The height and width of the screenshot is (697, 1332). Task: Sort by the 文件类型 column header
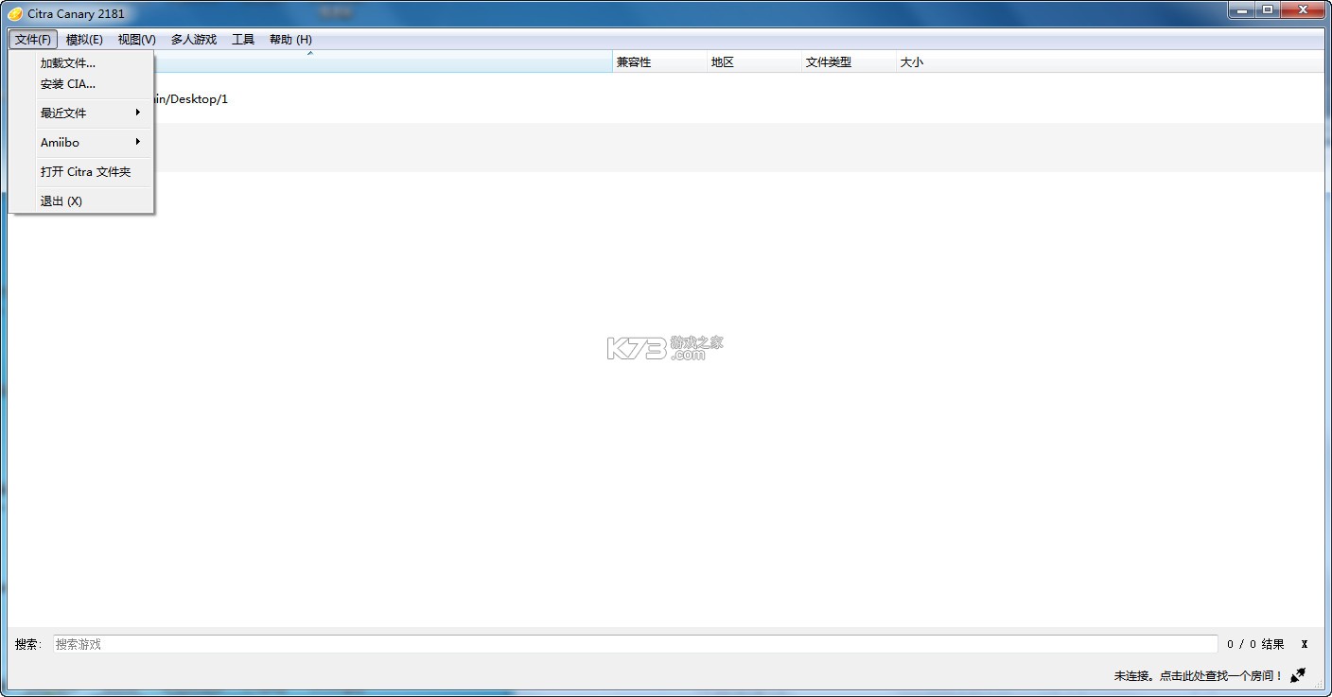[849, 62]
